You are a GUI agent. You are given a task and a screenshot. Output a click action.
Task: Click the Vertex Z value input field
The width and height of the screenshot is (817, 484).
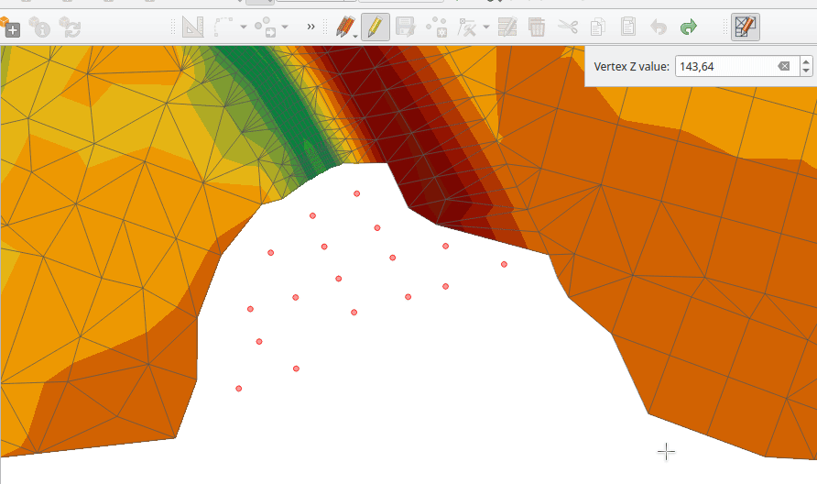[x=724, y=66]
